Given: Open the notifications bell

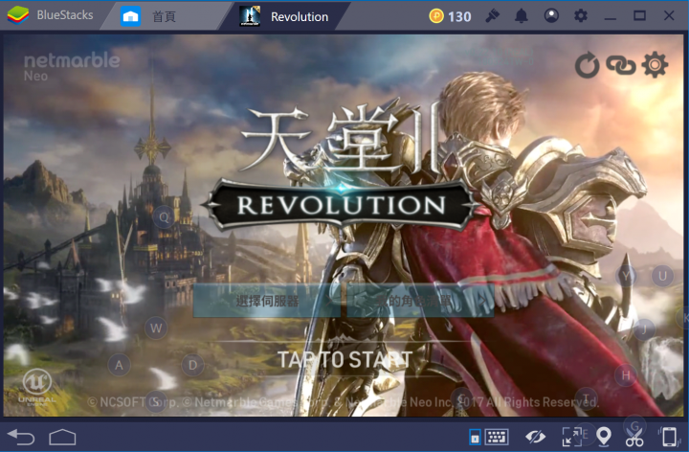Looking at the screenshot, I should pos(522,16).
